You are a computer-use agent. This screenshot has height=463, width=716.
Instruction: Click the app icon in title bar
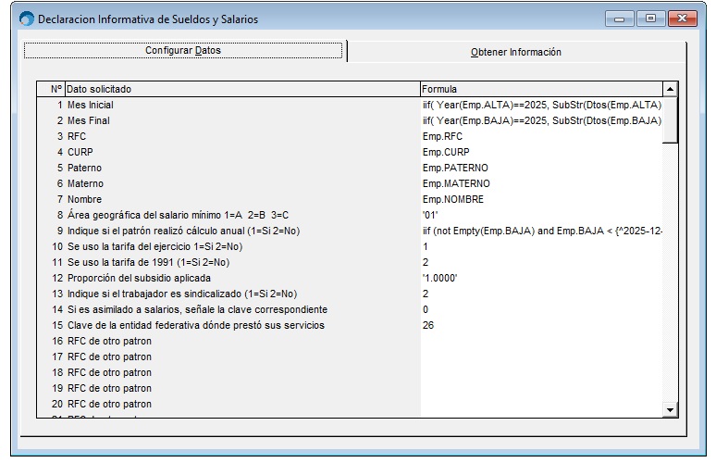(26, 19)
